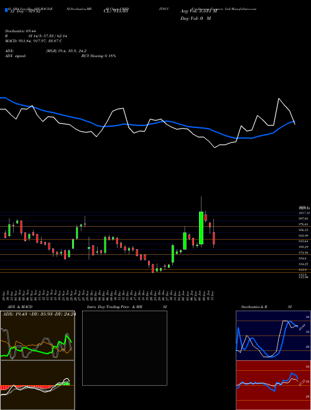Screen dimensions: 311x410
Task: Click the 'Stochastics & R' panel heading
Action: [254, 307]
